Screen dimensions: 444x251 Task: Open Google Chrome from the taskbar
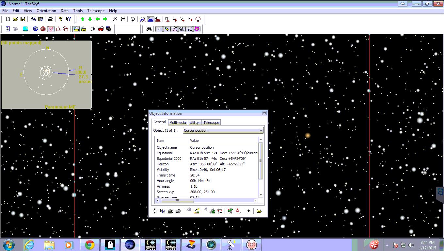point(89,245)
